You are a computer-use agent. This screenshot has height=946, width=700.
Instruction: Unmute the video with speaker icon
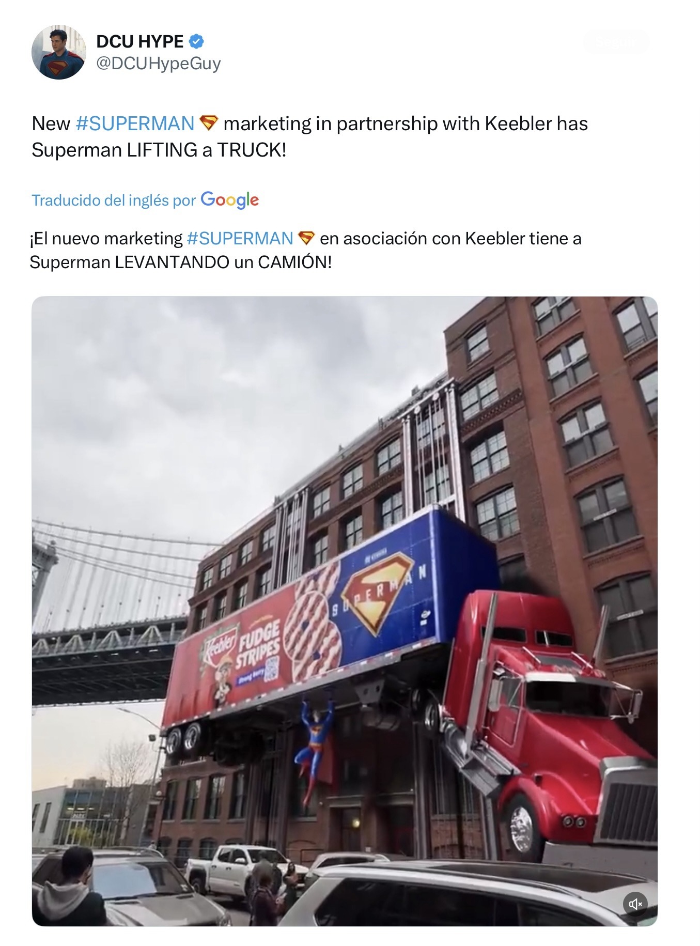pyautogui.click(x=635, y=904)
